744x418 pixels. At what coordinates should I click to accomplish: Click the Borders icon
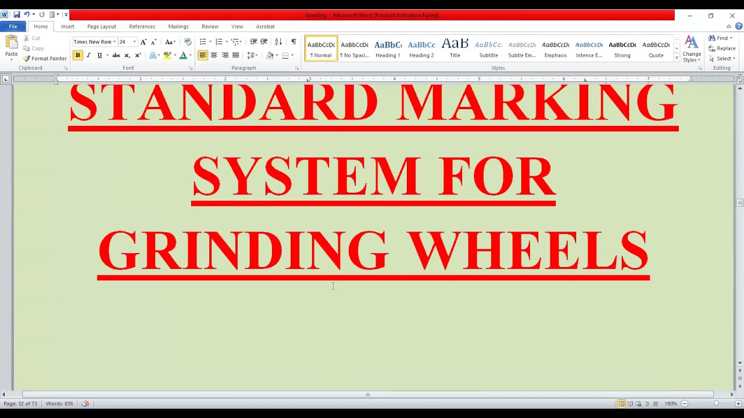285,55
